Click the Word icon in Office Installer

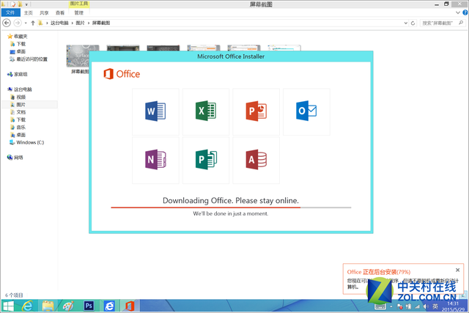click(x=155, y=111)
